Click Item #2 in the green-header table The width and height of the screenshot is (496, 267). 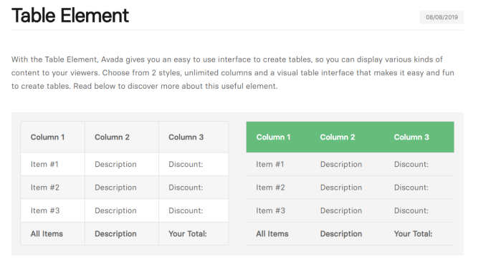(x=270, y=188)
